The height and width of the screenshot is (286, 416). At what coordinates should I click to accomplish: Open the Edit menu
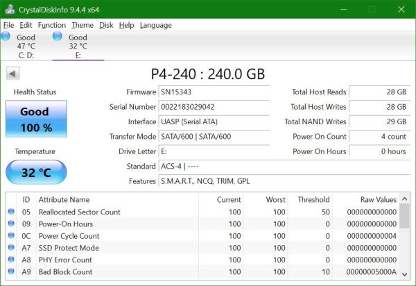26,25
